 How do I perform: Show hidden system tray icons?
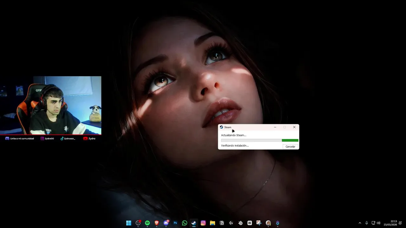click(360, 223)
